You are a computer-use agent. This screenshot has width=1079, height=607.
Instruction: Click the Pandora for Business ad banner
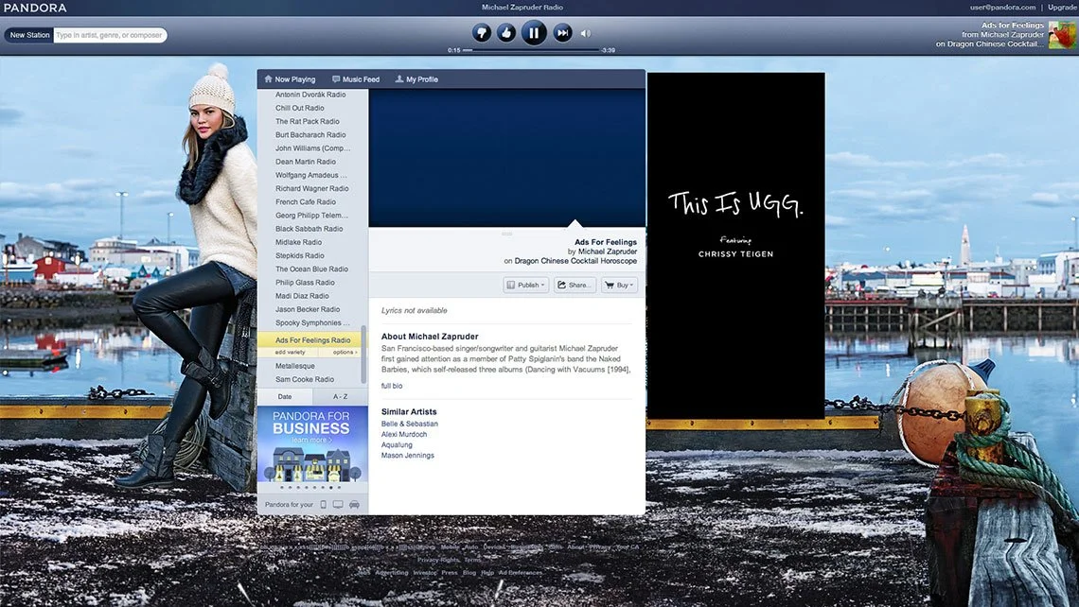pos(313,444)
